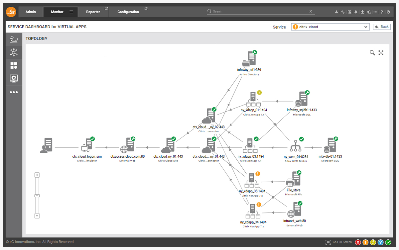Show more sidebar options dots
This screenshot has height=250, width=399.
click(x=14, y=92)
